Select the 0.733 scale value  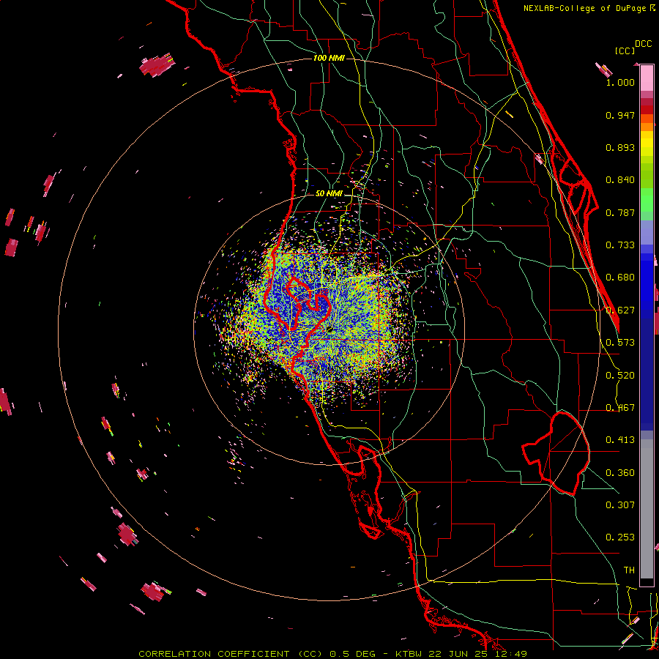[620, 245]
